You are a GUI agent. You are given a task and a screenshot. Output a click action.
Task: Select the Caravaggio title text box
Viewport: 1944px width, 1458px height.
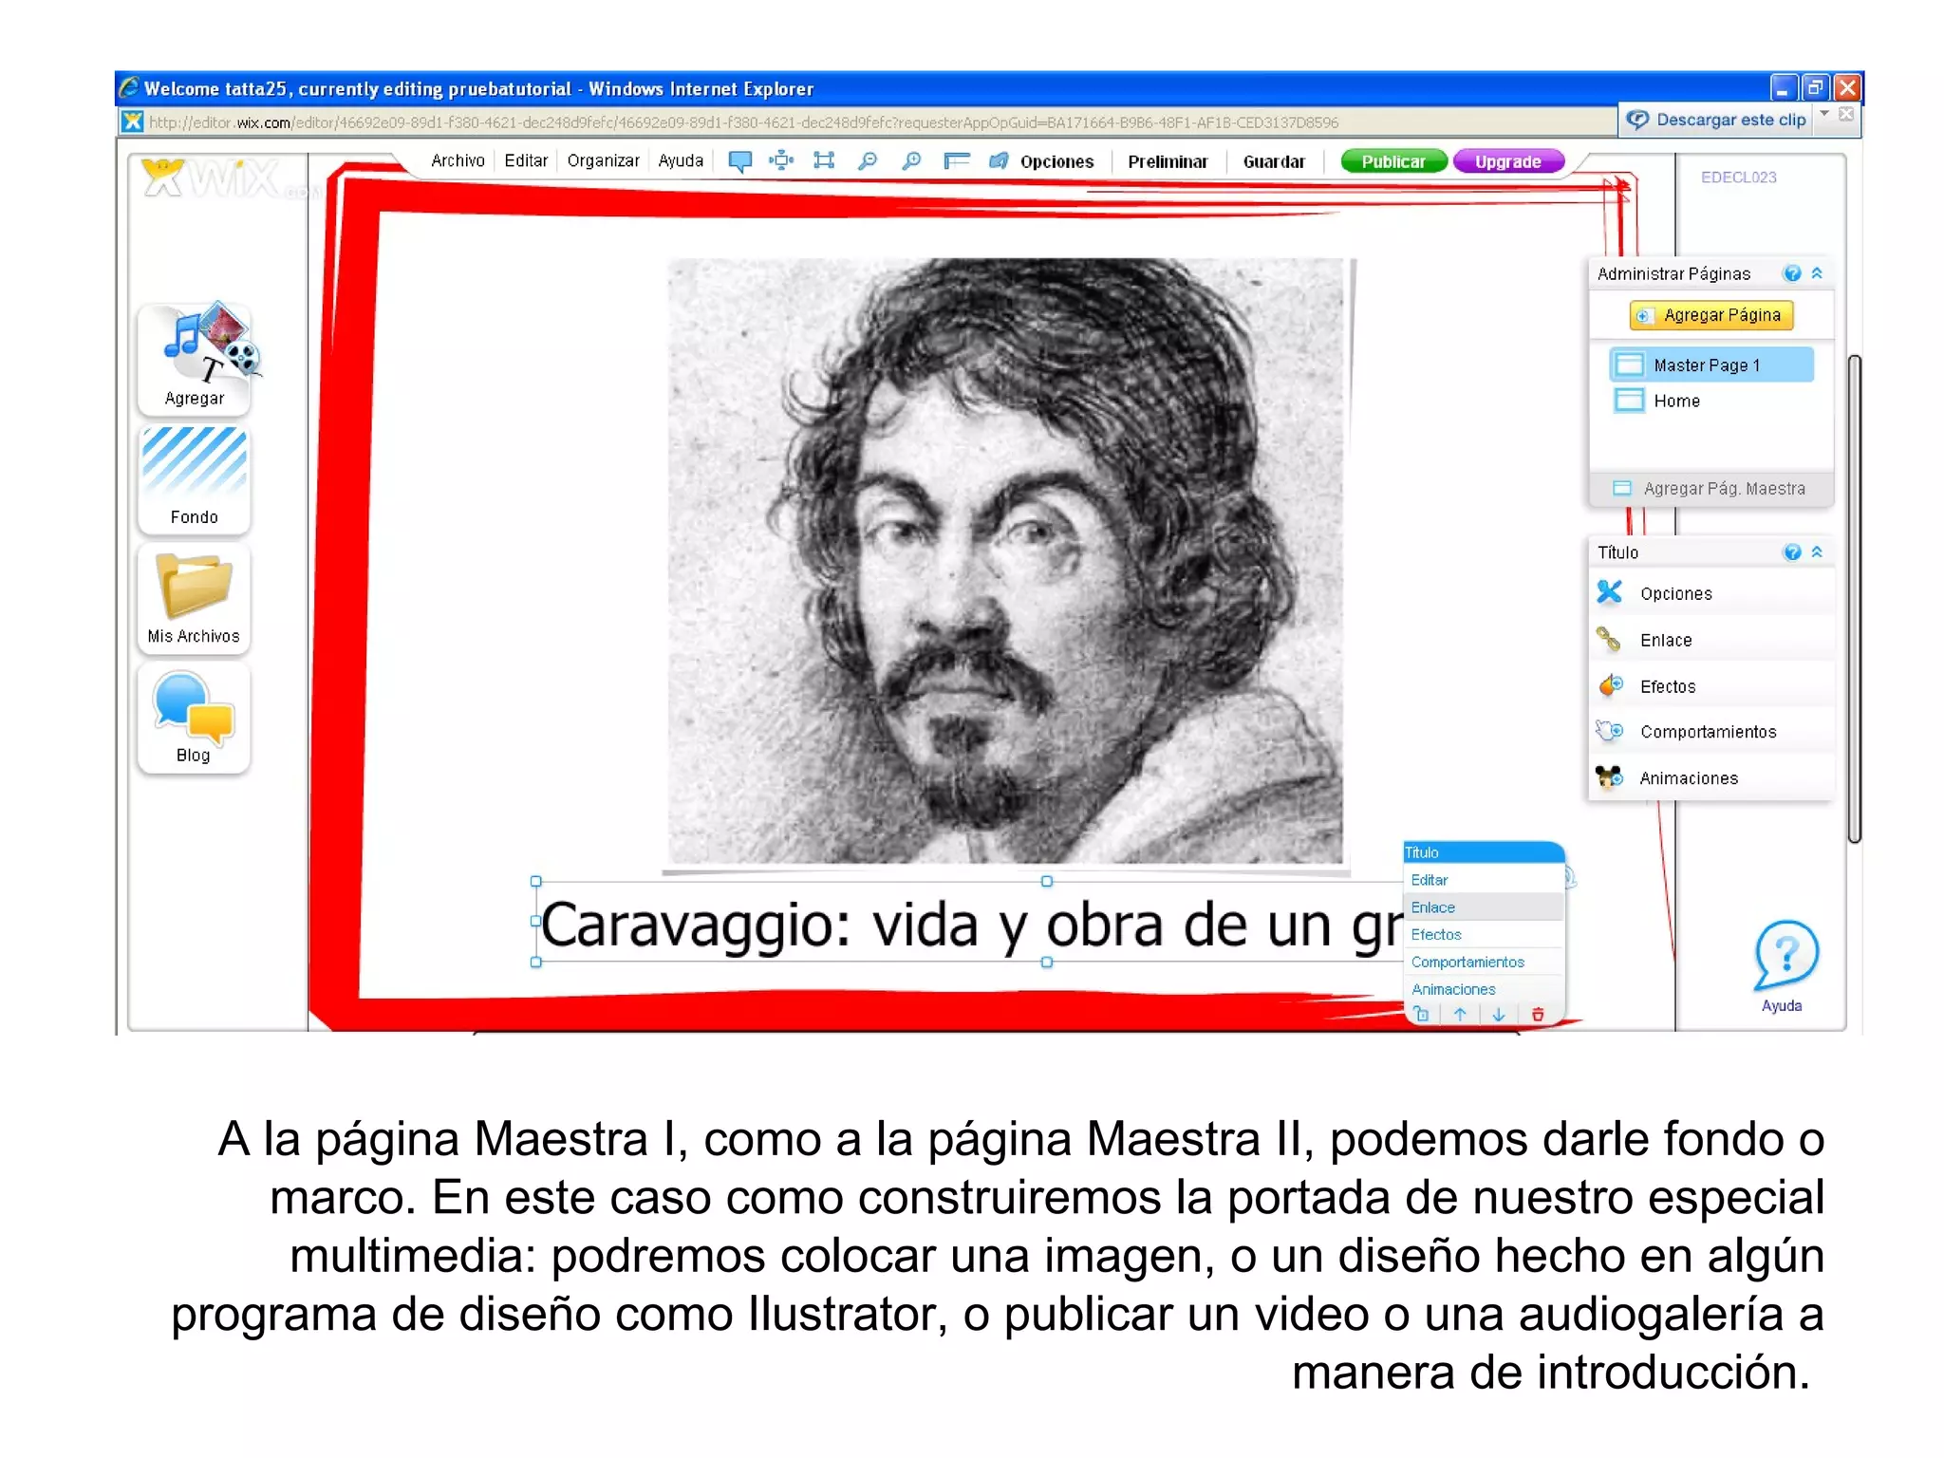click(x=968, y=923)
